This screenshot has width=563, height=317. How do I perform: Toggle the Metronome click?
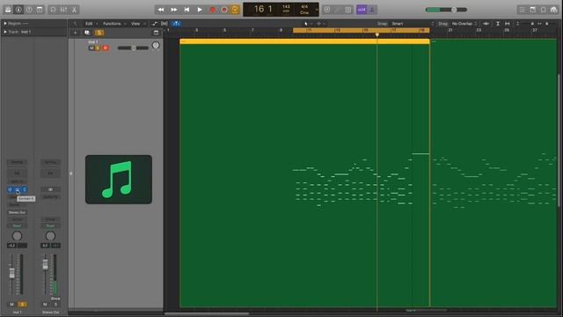click(372, 10)
